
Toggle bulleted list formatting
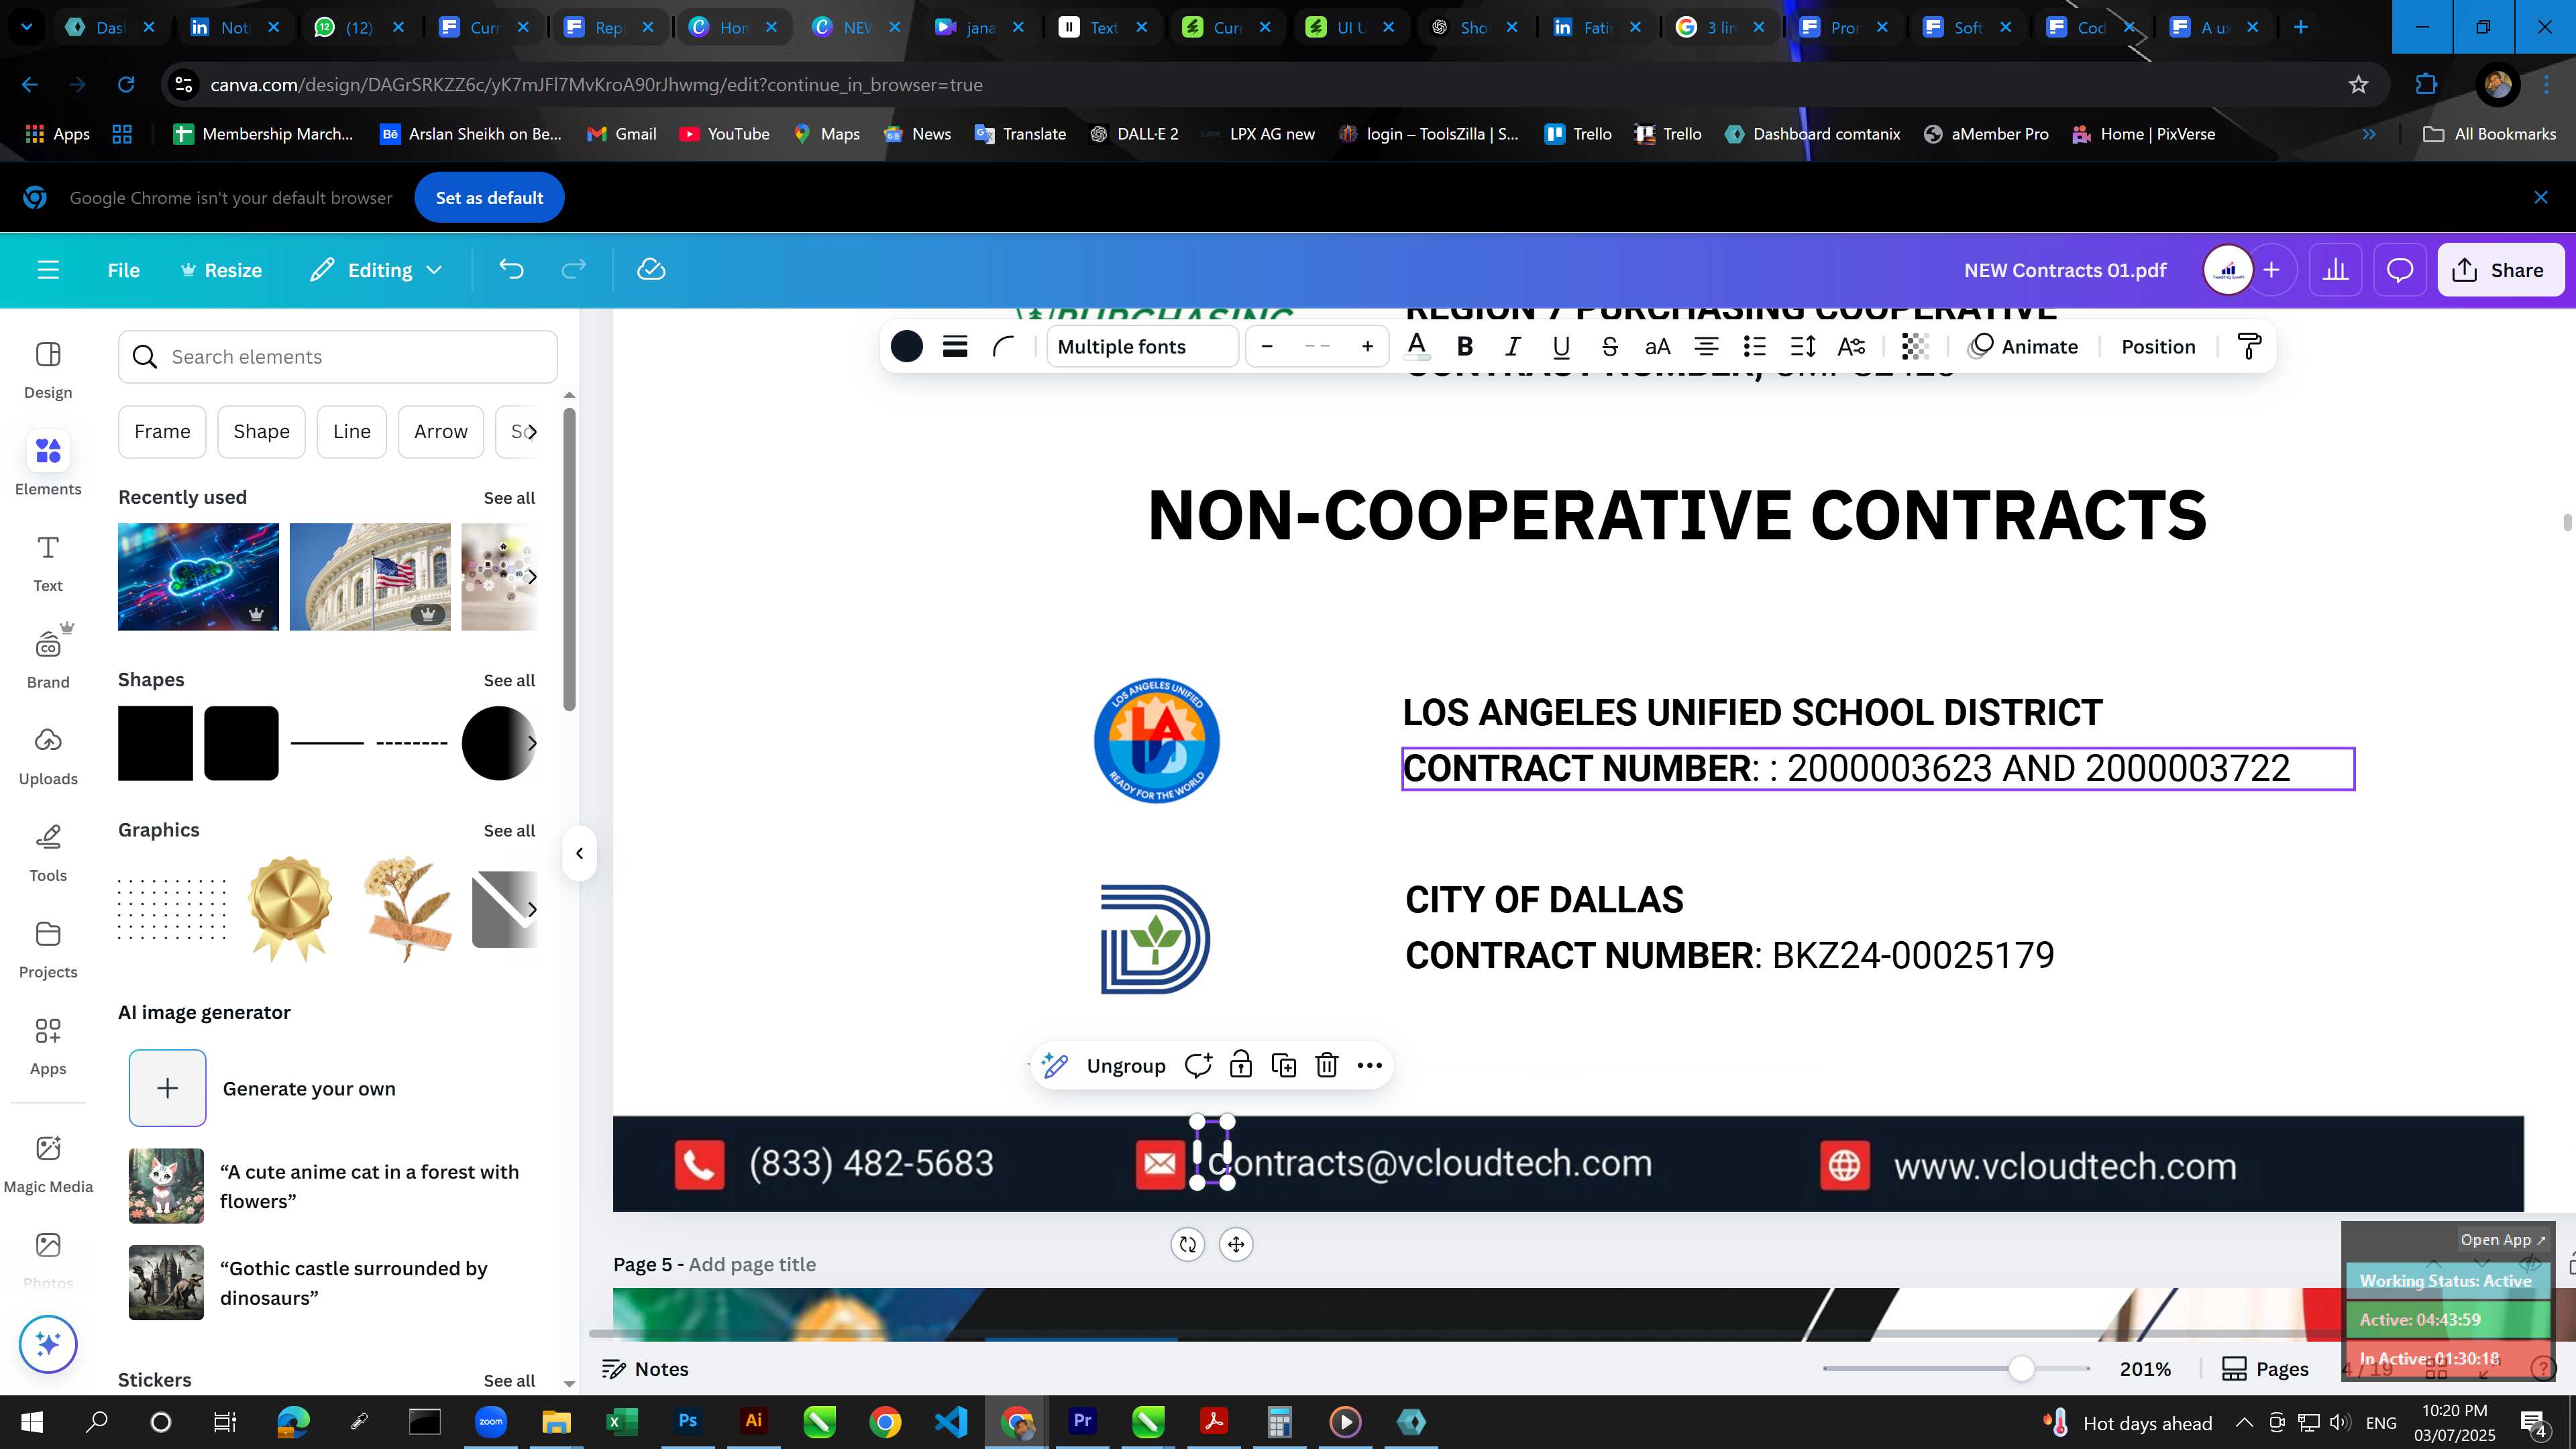(1754, 347)
